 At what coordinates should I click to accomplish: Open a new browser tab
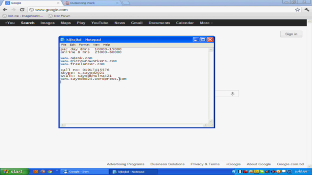coord(126,3)
